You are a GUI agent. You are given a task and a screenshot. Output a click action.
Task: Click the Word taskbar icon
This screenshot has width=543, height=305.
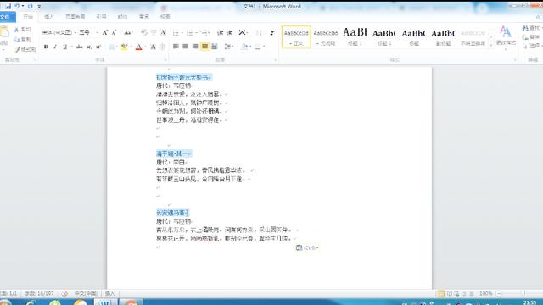[x=105, y=302]
